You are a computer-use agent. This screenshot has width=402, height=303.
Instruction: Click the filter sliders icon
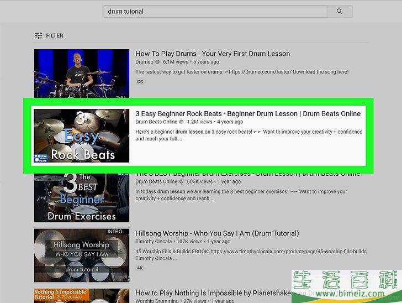[x=38, y=35]
